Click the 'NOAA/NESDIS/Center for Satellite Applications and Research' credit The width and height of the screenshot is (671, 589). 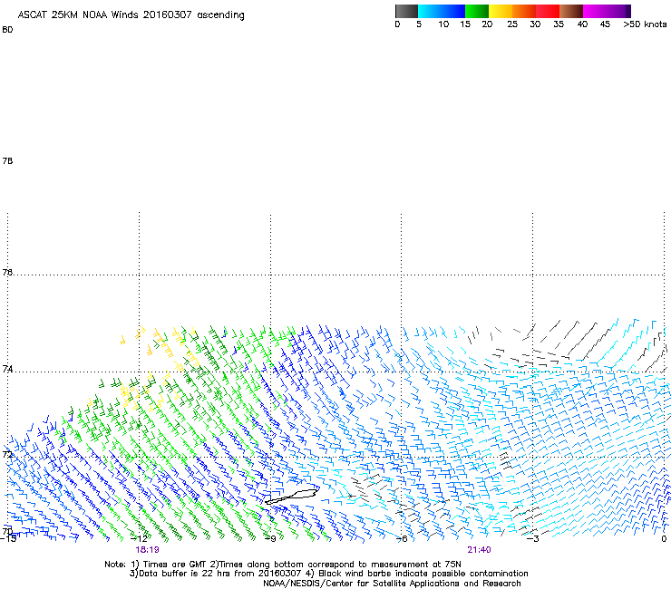pos(392,584)
